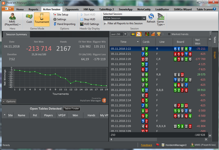Screen dimensions: 219x150
Task: Expand the Selected Session combo box
Action: [x=144, y=18]
